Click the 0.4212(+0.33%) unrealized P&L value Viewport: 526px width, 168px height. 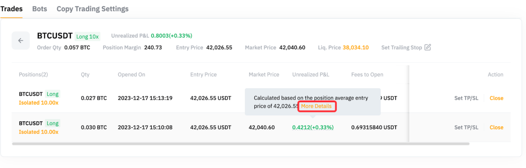click(x=313, y=127)
